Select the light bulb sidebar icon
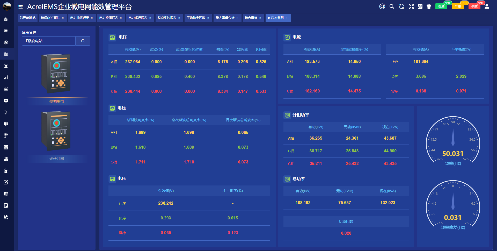Image resolution: width=497 pixels, height=251 pixels. [x=6, y=112]
